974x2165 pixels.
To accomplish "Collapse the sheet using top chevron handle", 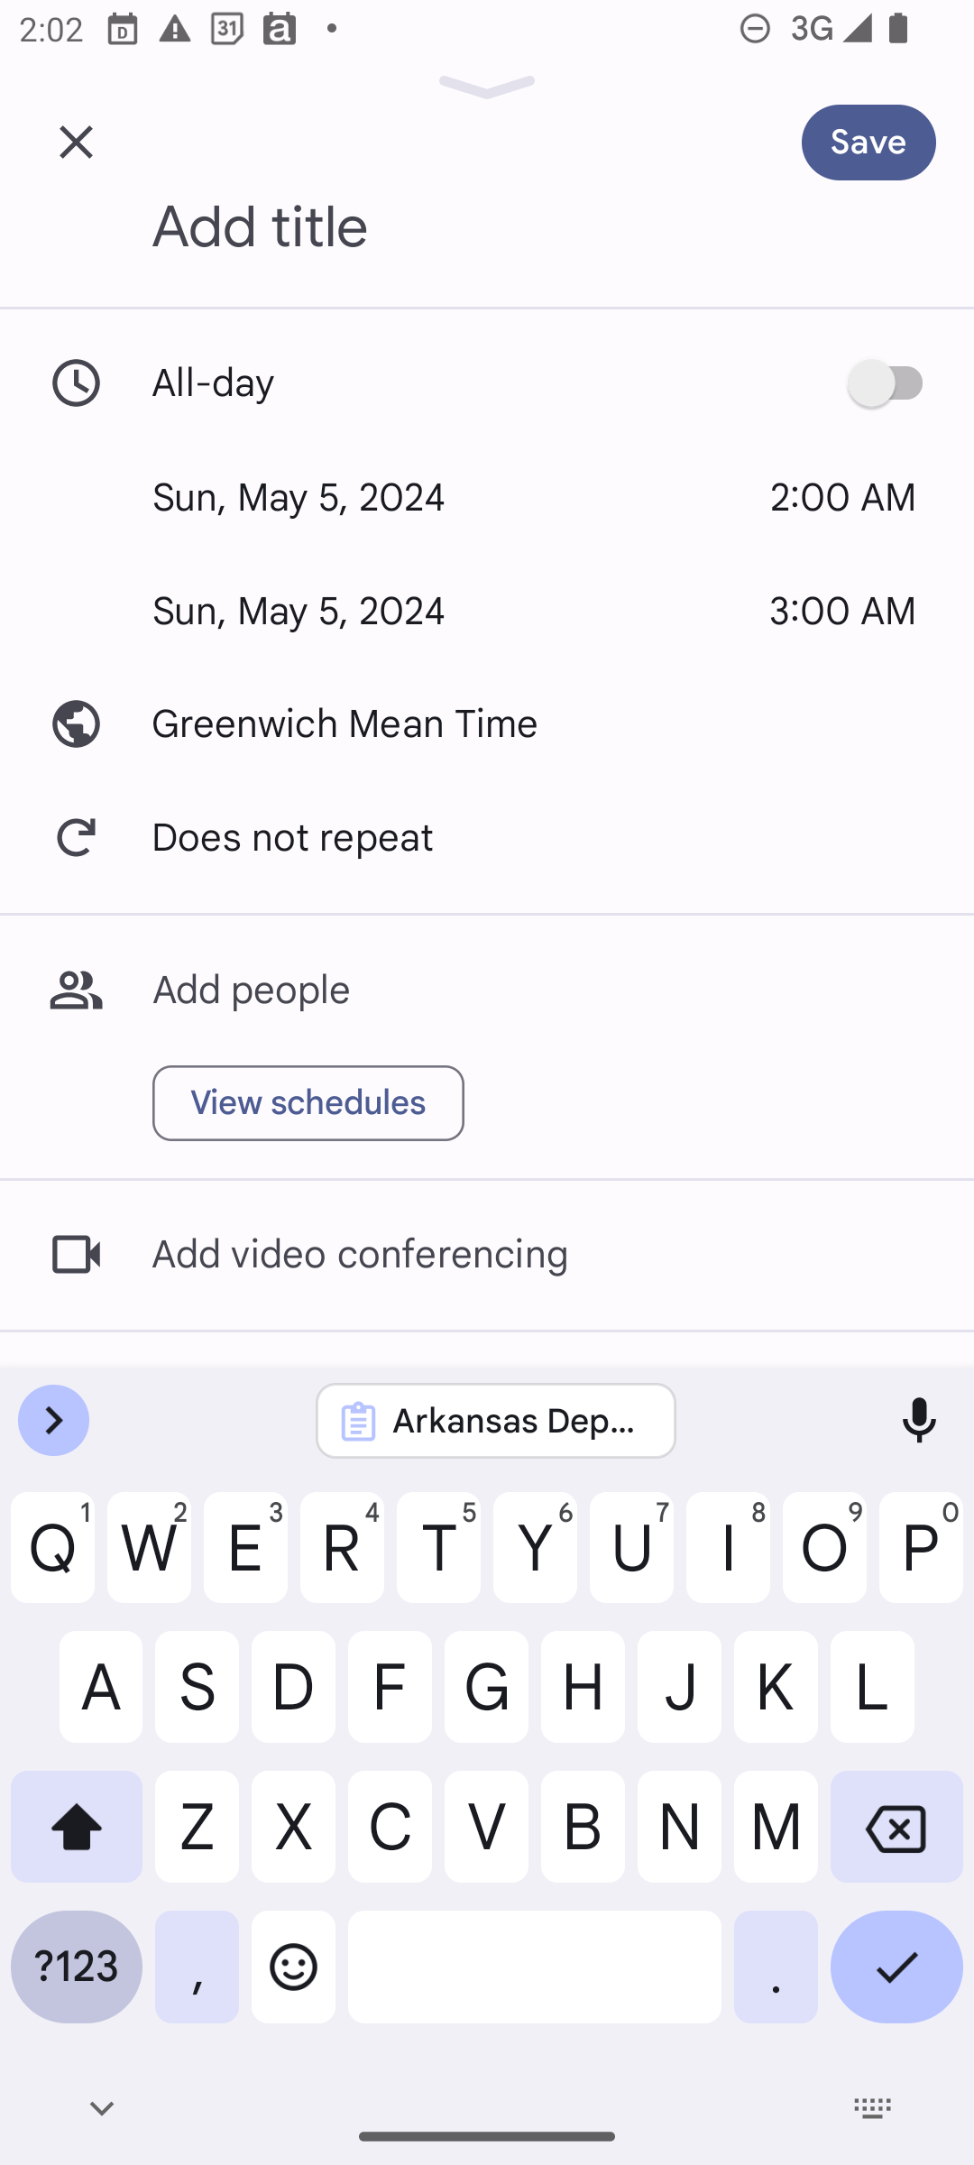I will tap(487, 88).
